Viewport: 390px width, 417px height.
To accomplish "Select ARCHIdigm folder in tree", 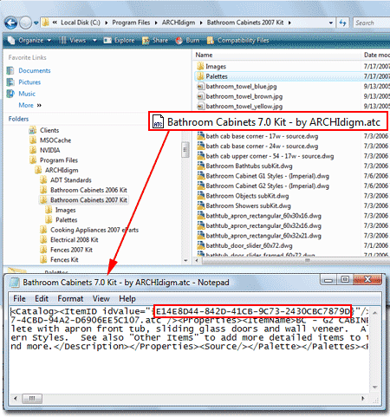I will coord(62,170).
